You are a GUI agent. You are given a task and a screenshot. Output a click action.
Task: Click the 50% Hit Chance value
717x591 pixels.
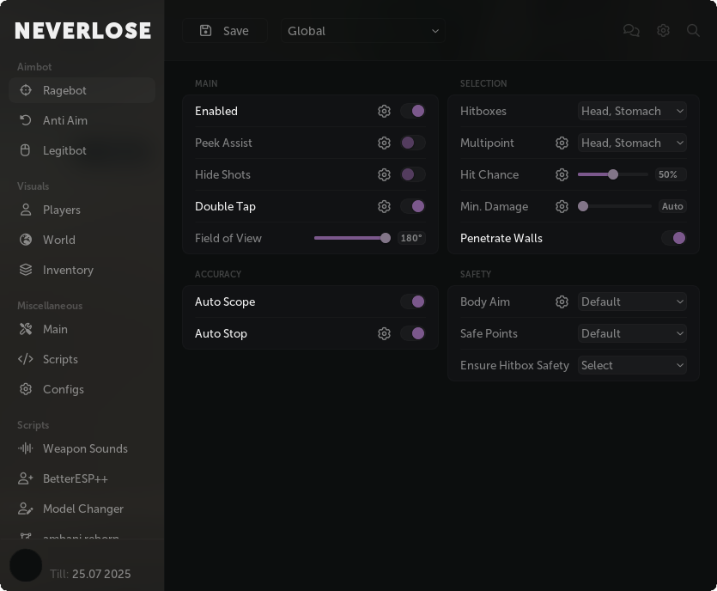671,174
